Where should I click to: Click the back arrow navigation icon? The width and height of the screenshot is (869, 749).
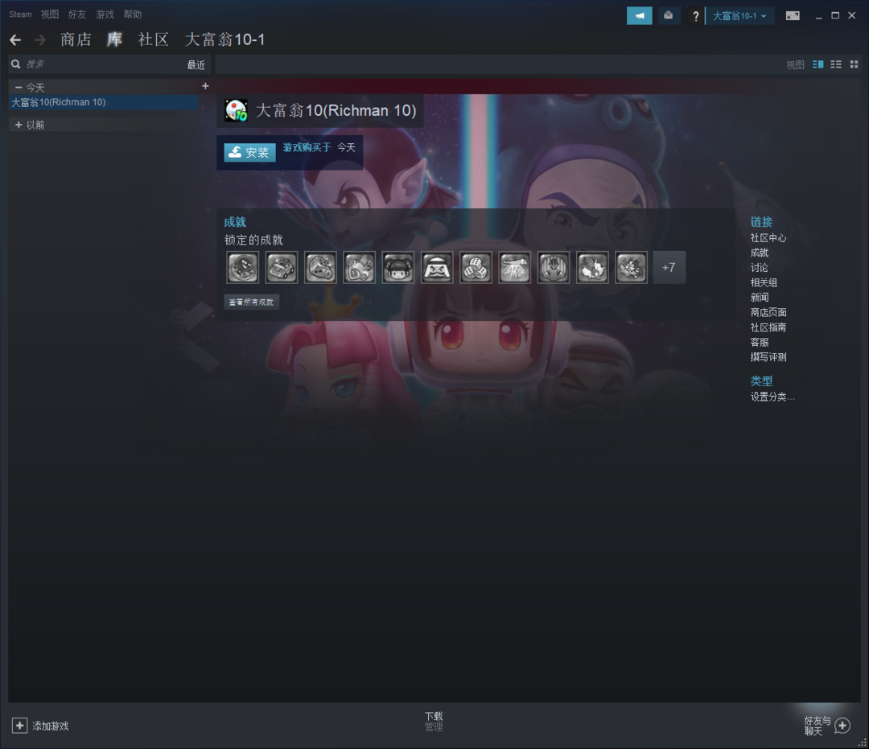15,39
